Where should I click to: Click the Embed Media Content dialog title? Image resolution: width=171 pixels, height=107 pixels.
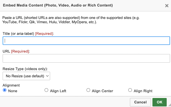[58, 5]
